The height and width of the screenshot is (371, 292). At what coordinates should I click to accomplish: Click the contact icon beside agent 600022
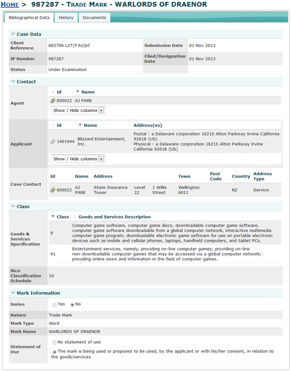[x=53, y=100]
